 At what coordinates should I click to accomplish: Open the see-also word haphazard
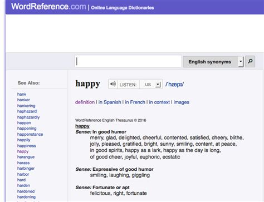(27, 111)
